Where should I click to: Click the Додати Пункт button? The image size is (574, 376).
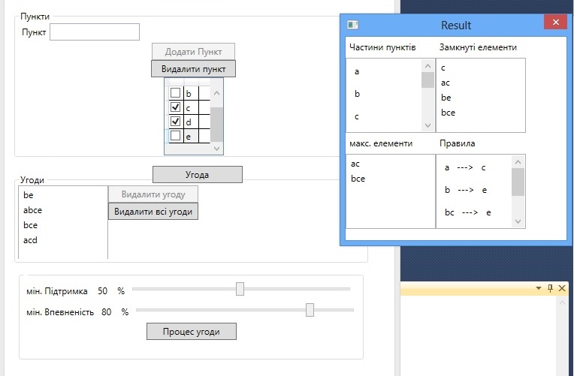pos(193,52)
